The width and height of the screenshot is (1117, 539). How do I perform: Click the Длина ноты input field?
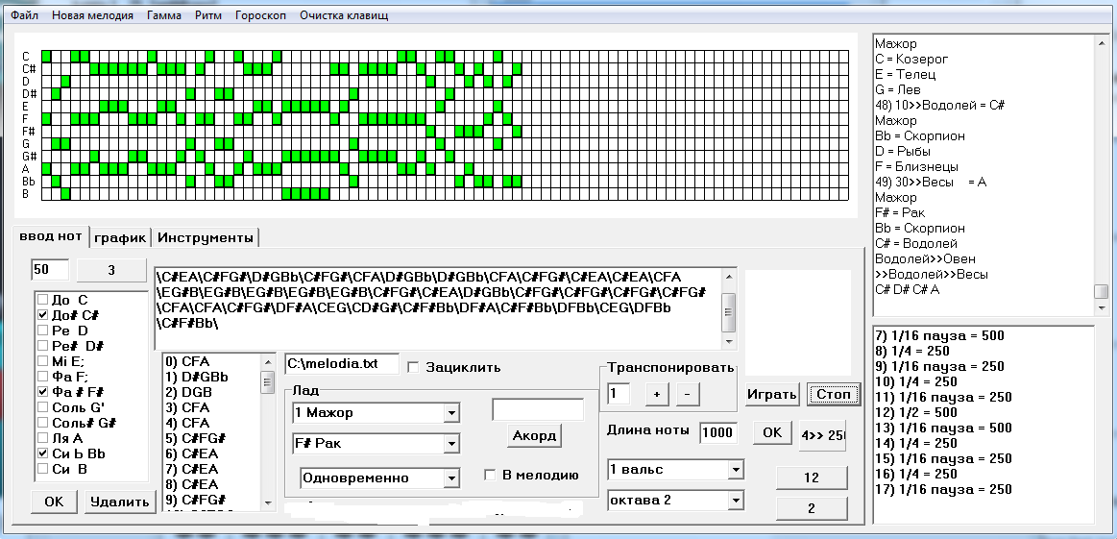click(x=717, y=432)
